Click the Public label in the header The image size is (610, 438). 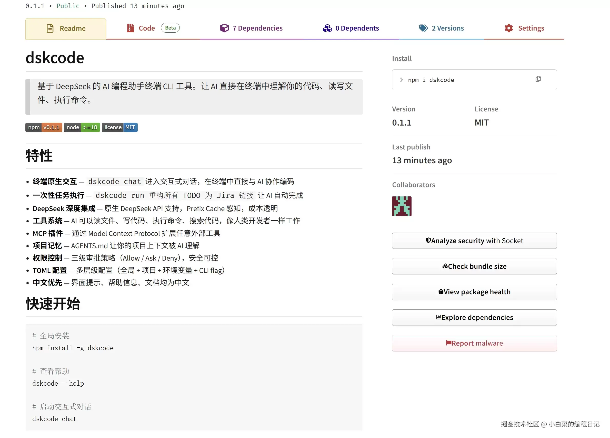point(68,6)
